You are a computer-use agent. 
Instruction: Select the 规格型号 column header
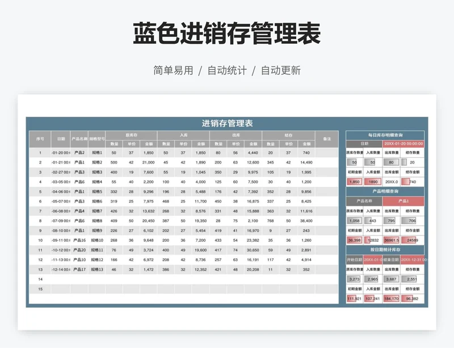[97, 139]
